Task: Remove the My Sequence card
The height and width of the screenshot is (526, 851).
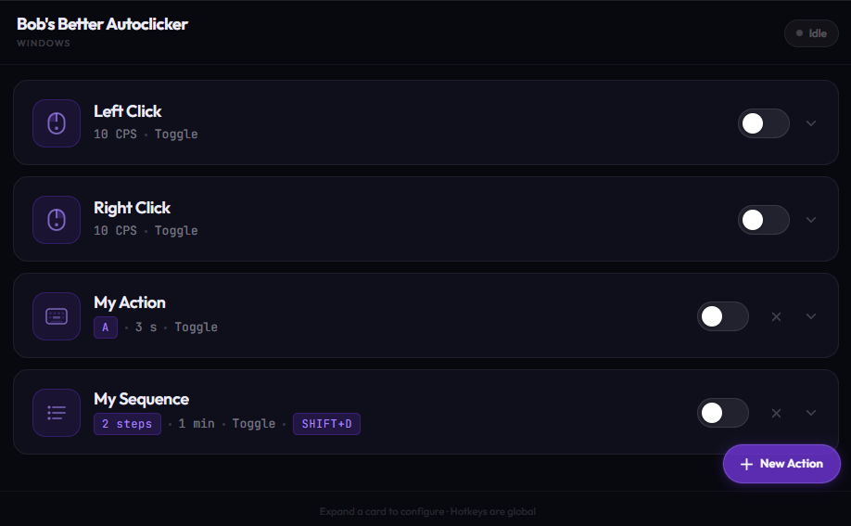Action: [x=777, y=413]
